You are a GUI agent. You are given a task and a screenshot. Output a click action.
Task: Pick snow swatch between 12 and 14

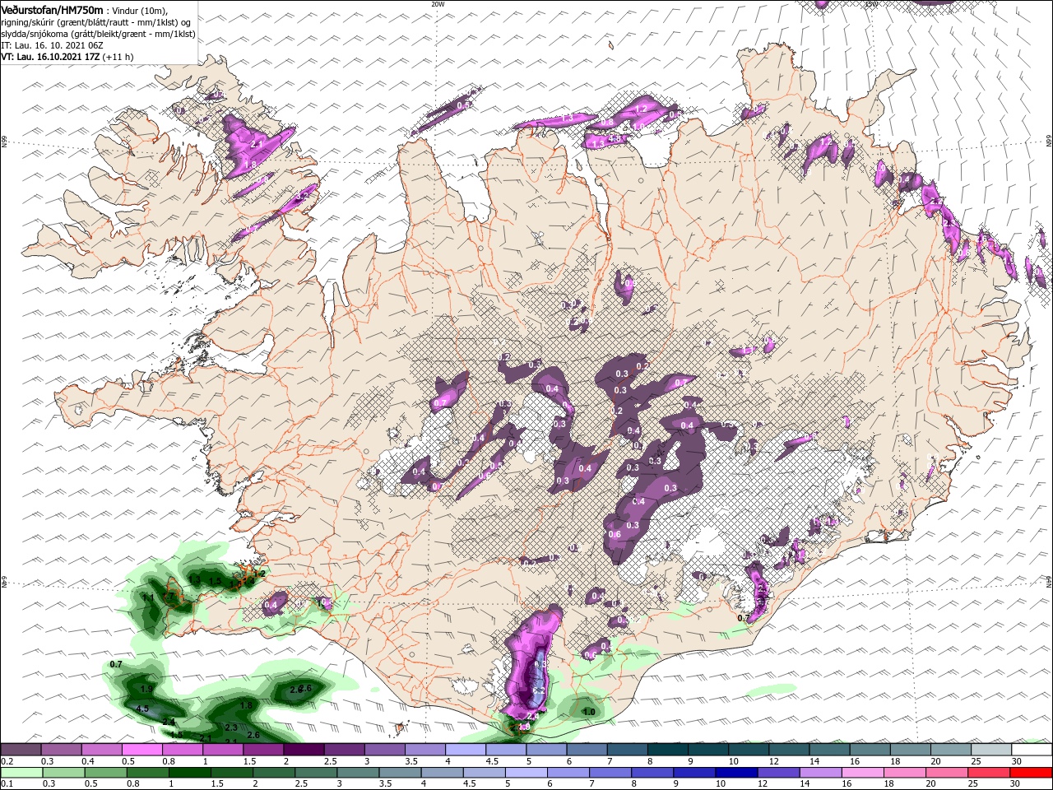click(x=790, y=750)
